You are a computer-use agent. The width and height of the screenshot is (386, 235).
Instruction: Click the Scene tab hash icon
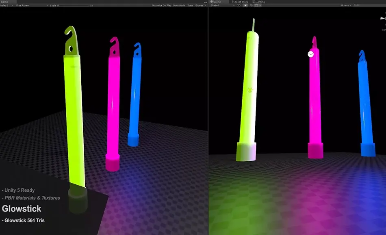tap(211, 2)
